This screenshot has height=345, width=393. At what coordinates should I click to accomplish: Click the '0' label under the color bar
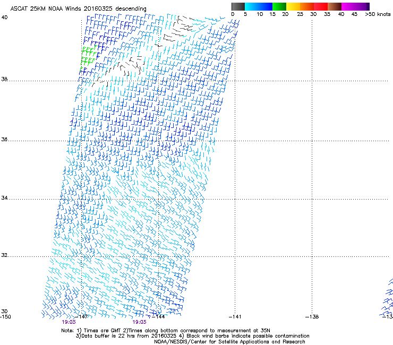[x=233, y=14]
